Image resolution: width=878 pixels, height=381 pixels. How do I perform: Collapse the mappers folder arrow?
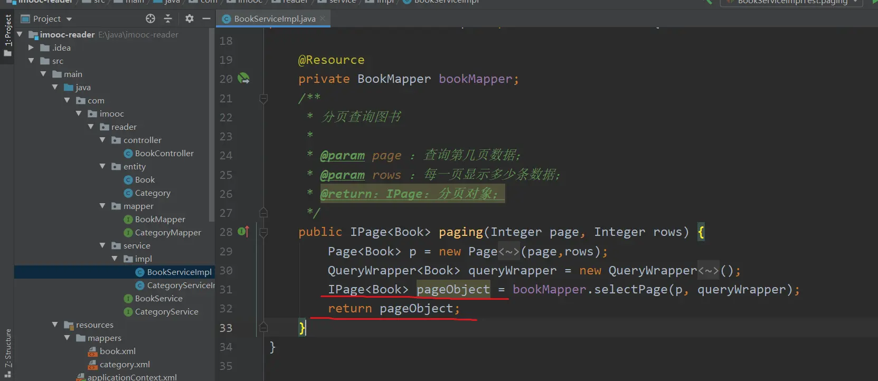[67, 338]
